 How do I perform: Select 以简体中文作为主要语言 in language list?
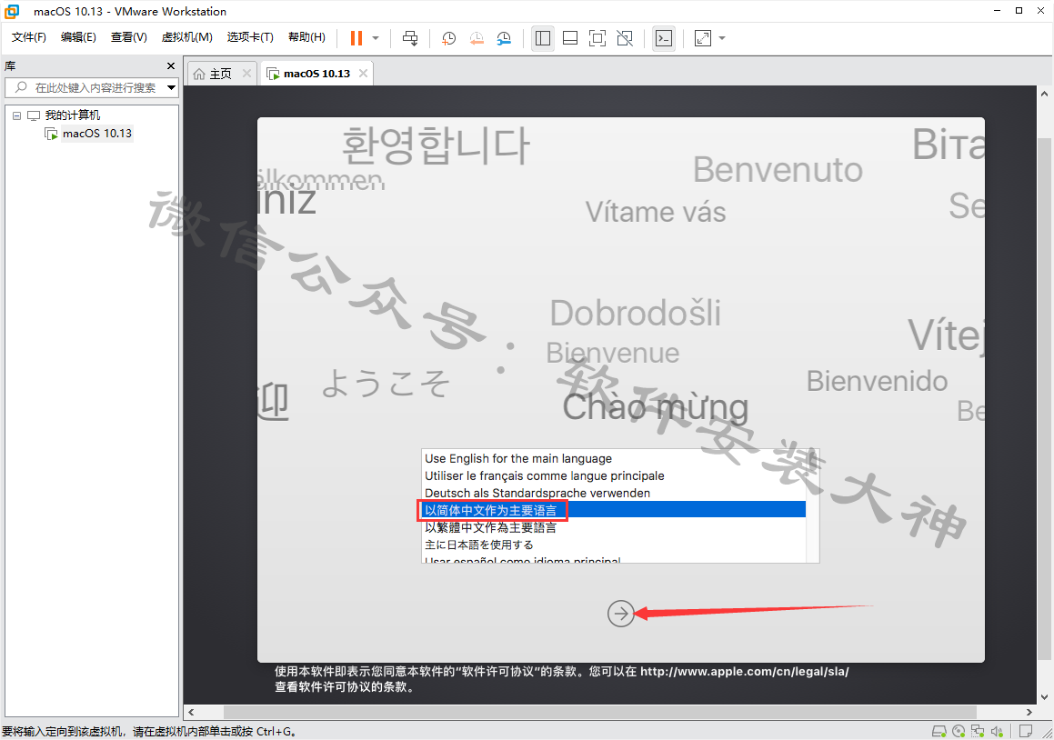pos(613,510)
